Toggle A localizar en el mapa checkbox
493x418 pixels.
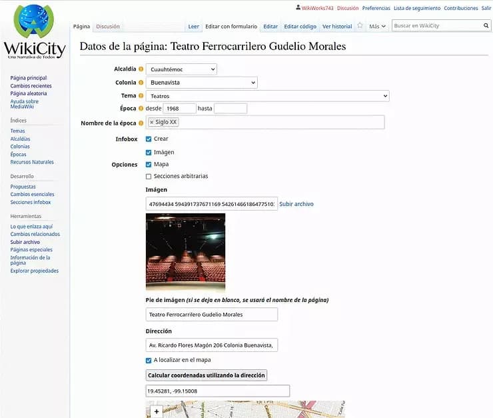149,361
